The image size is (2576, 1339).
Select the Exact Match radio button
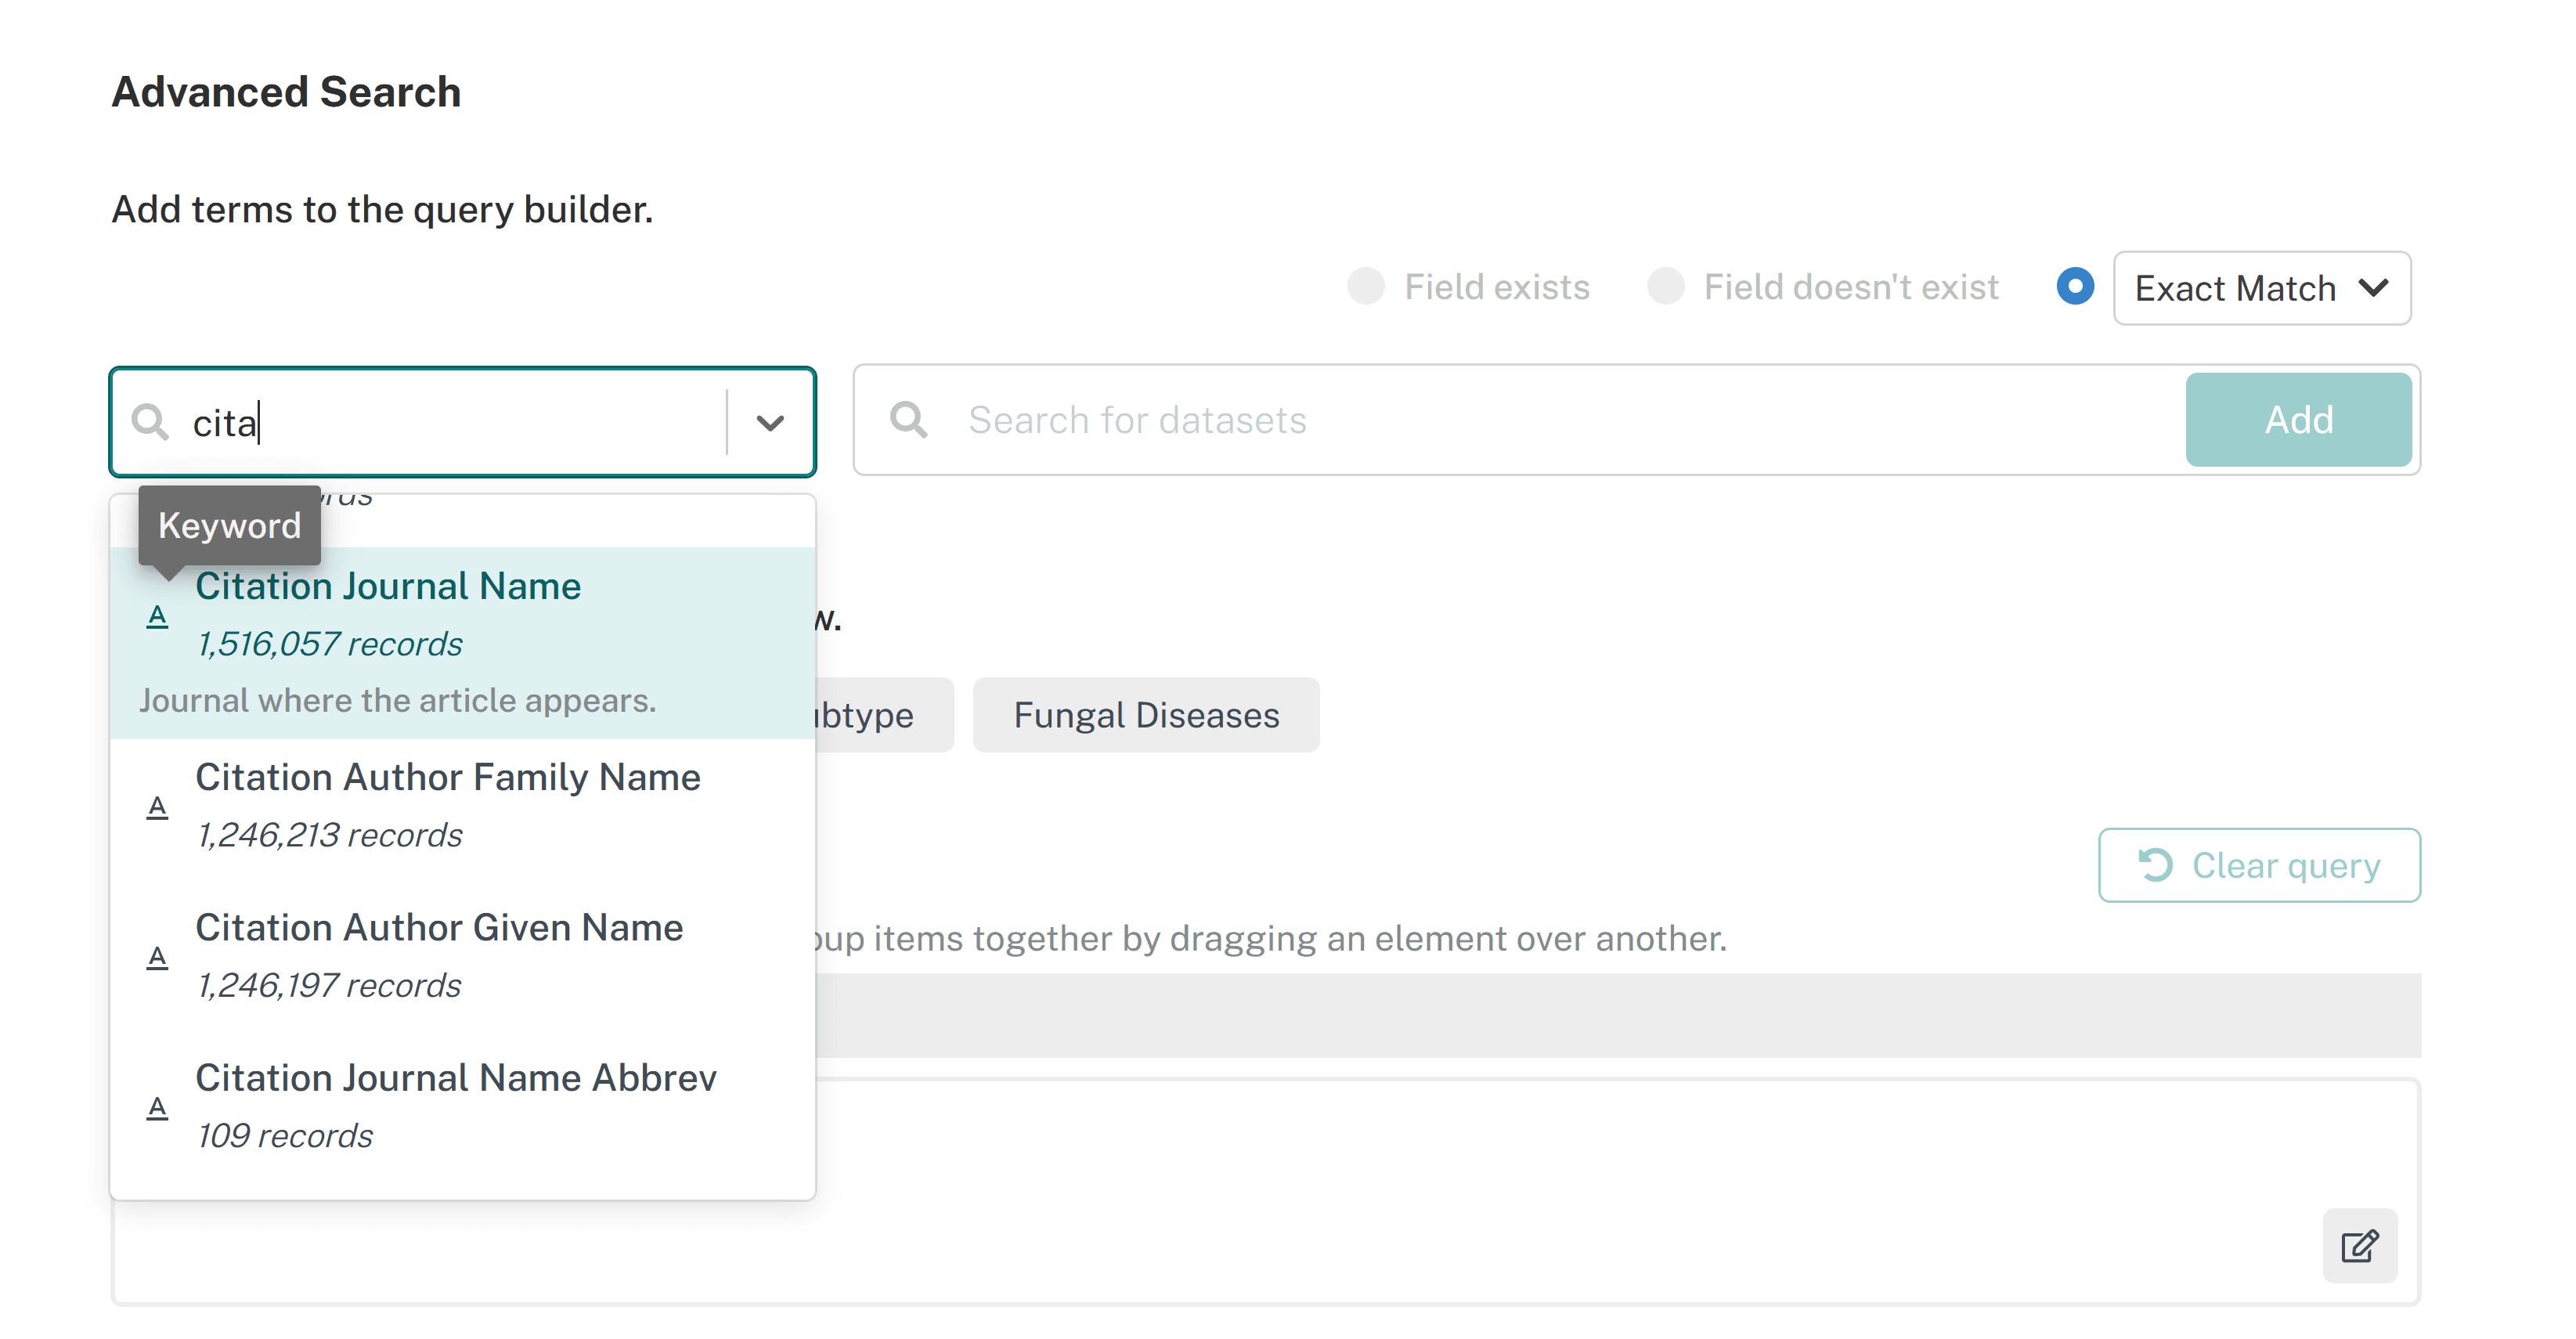(x=2075, y=287)
